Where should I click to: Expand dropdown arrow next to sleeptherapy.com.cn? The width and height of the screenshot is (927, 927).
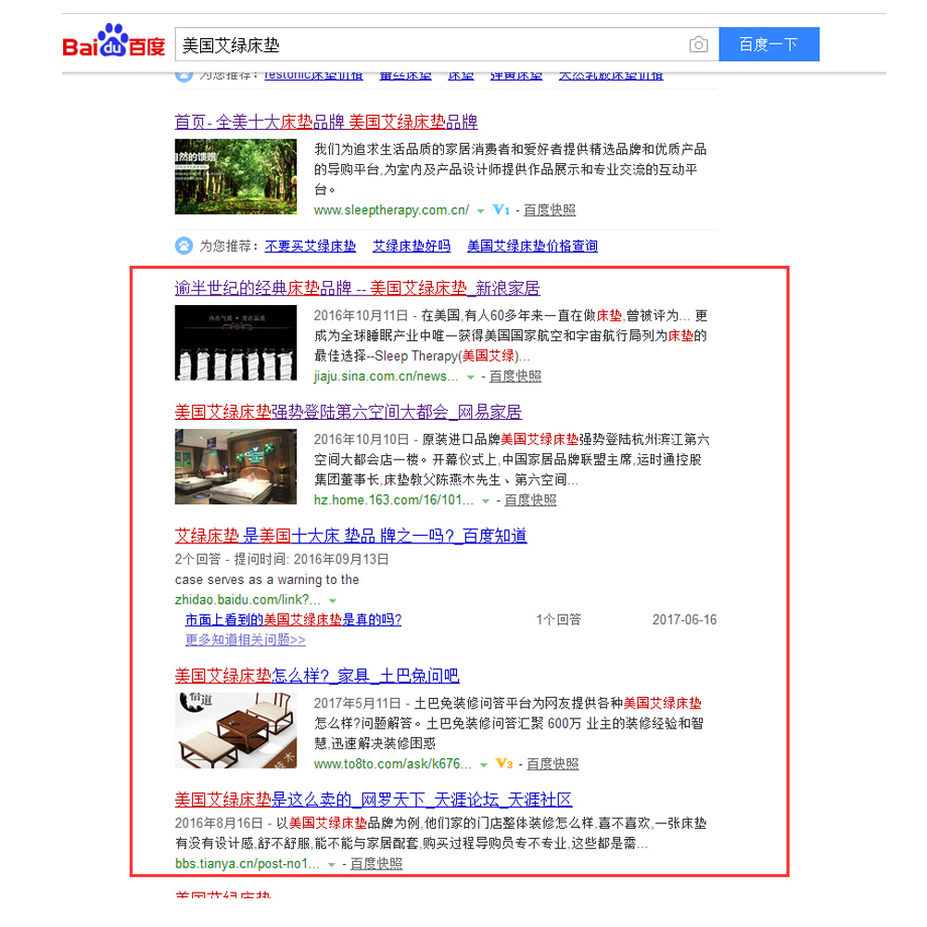click(x=480, y=211)
